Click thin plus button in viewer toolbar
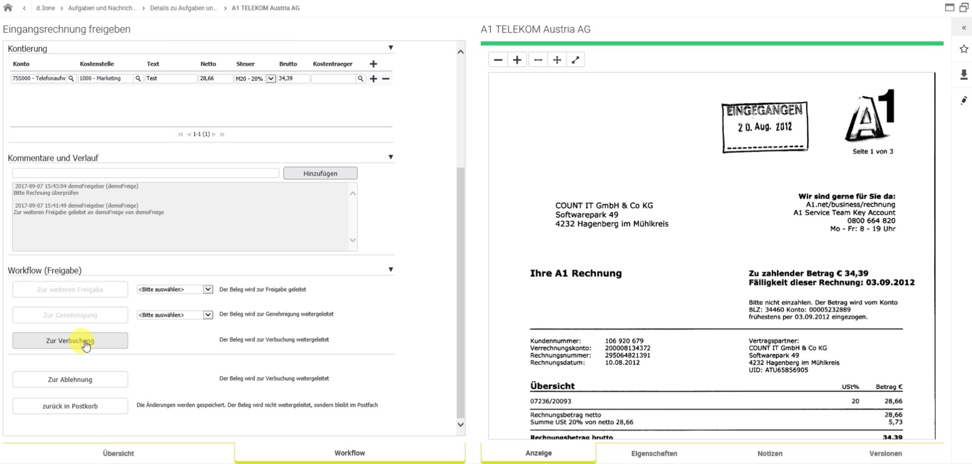The height and width of the screenshot is (464, 972). point(557,60)
